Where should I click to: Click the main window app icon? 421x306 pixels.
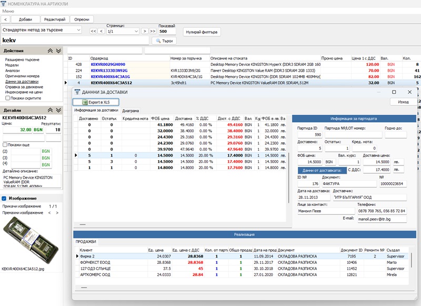point(4,4)
